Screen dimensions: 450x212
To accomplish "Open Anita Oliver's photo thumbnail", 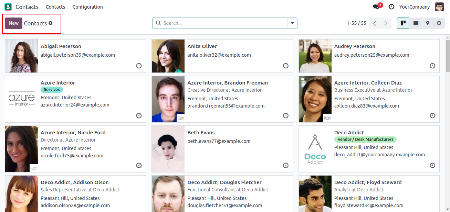I will [168, 56].
